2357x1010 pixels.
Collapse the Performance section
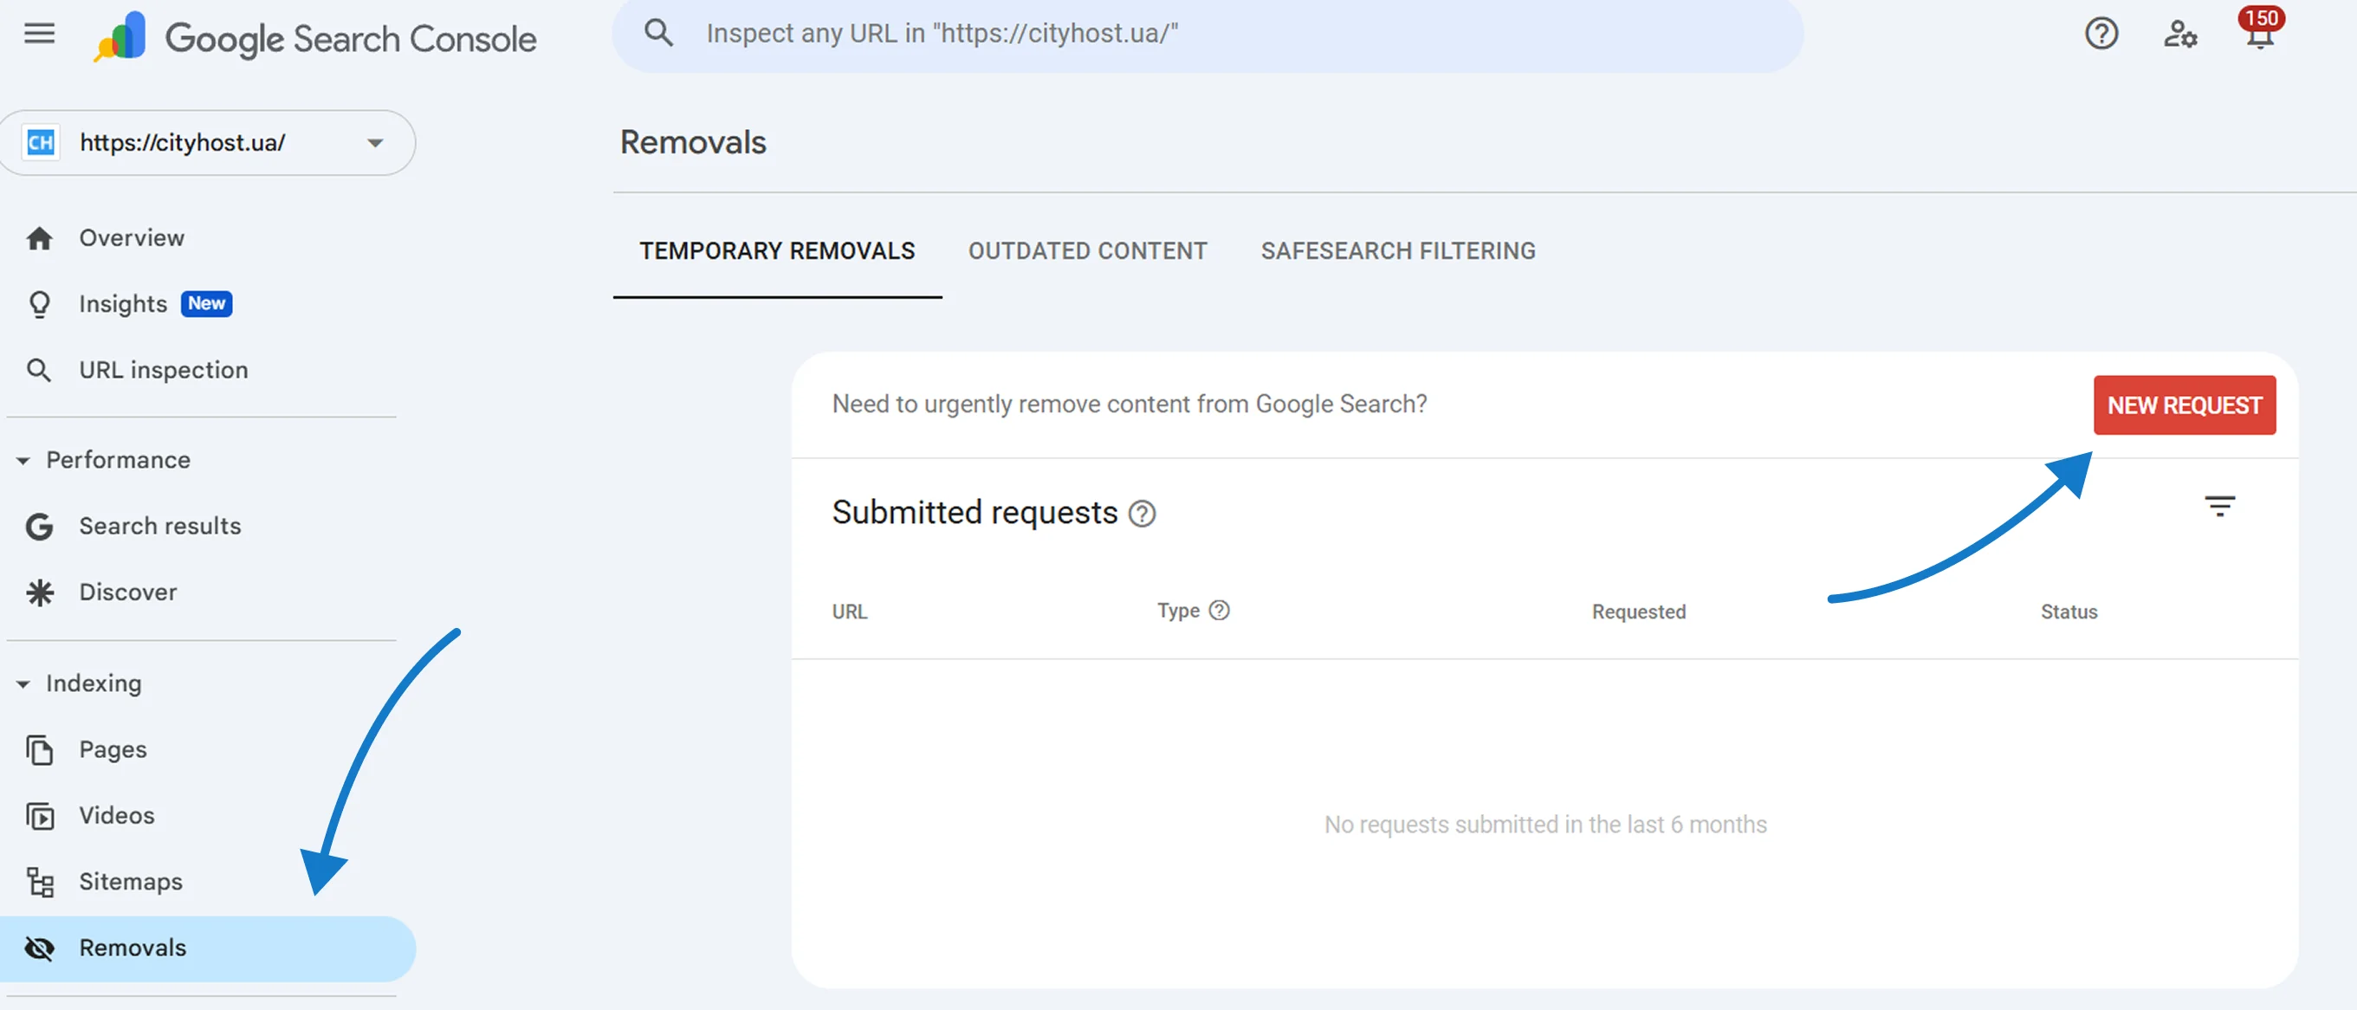coord(20,460)
